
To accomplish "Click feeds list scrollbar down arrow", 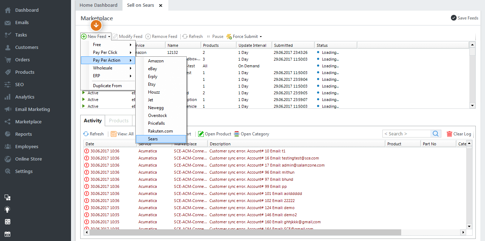I will [x=472, y=106].
